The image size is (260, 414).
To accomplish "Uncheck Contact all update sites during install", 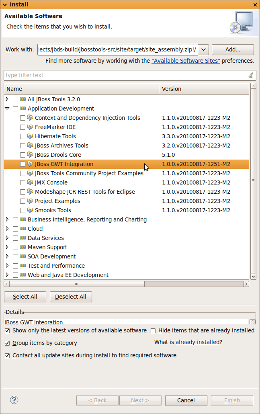I will pyautogui.click(x=7, y=356).
